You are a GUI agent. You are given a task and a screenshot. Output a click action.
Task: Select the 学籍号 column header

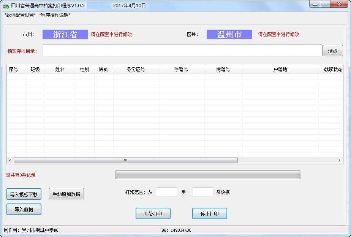click(x=181, y=69)
